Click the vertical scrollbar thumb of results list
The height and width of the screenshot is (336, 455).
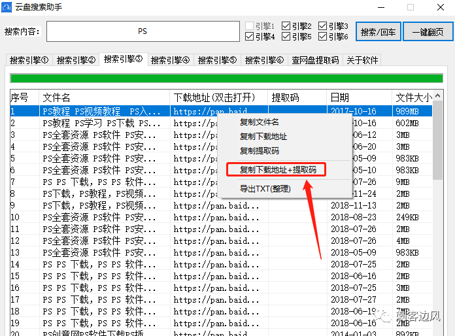pyautogui.click(x=437, y=140)
